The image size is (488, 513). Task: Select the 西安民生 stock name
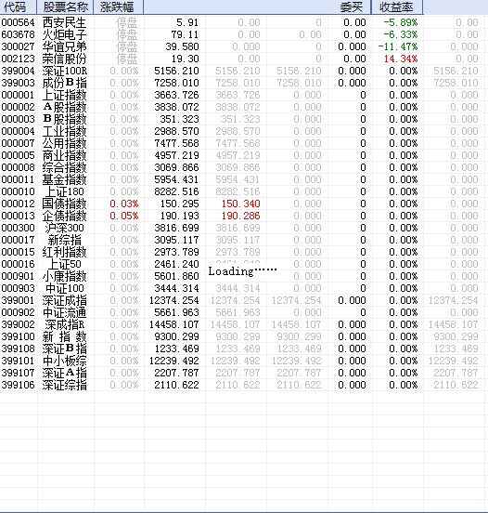pyautogui.click(x=64, y=22)
